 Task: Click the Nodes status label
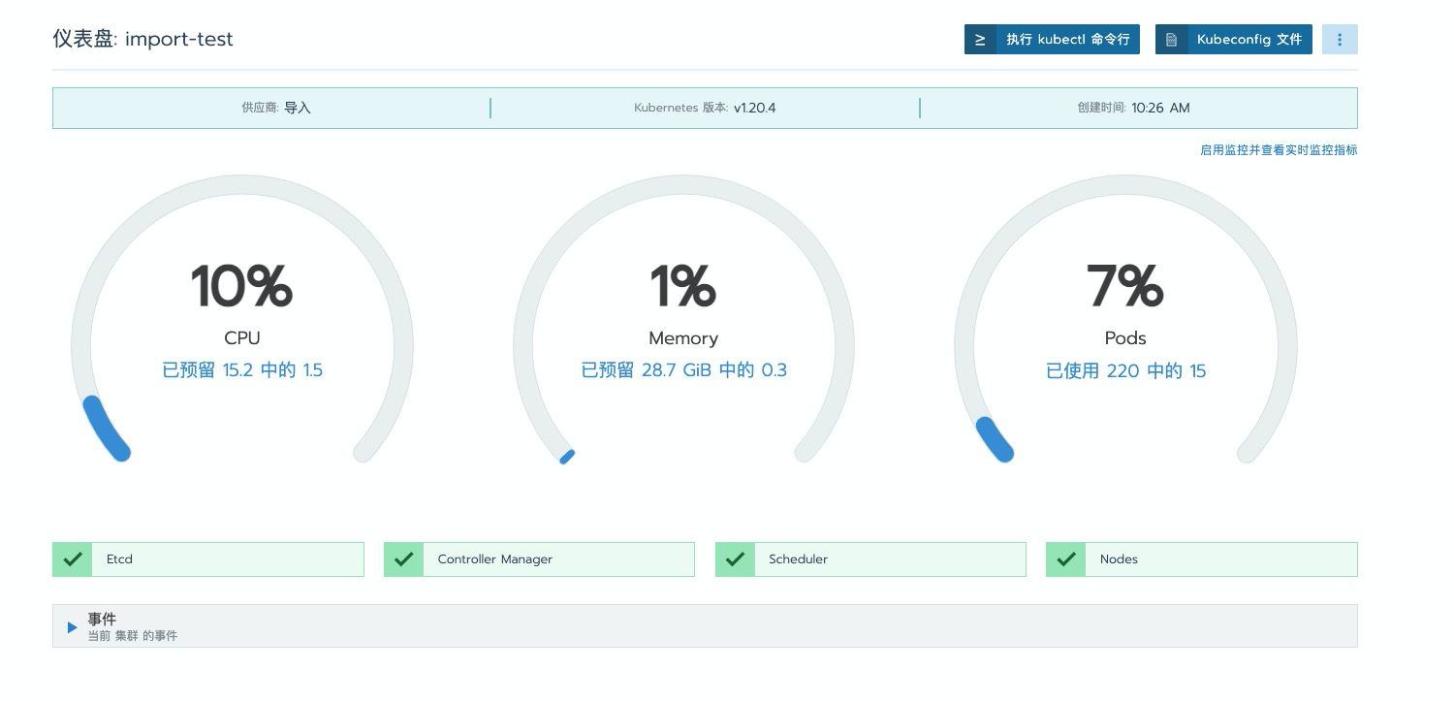1119,559
